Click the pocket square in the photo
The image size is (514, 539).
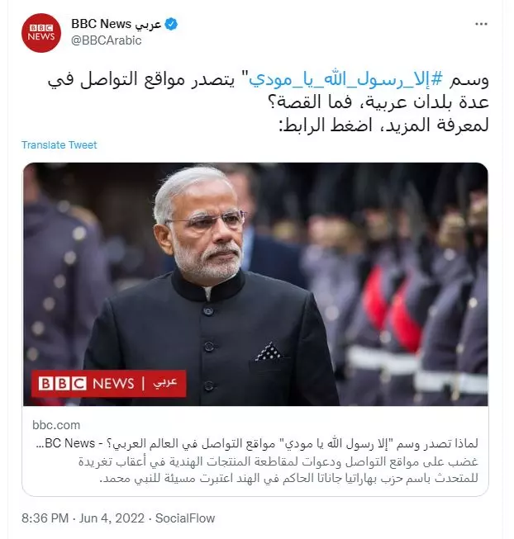pos(269,352)
